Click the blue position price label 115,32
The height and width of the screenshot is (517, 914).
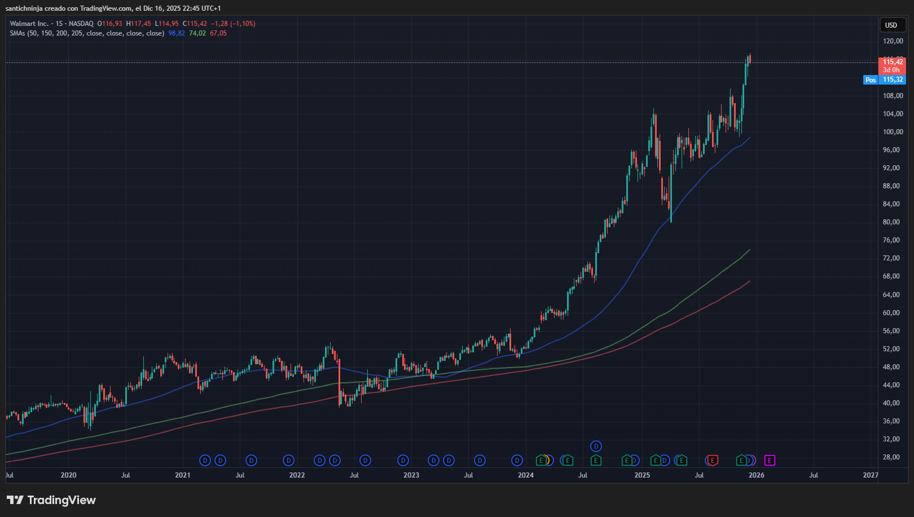[893, 80]
